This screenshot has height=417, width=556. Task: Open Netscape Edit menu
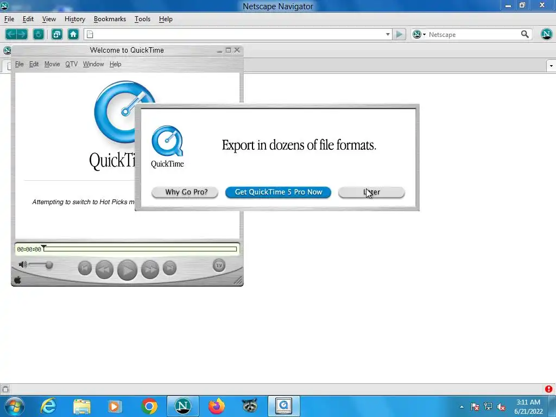[x=28, y=19]
